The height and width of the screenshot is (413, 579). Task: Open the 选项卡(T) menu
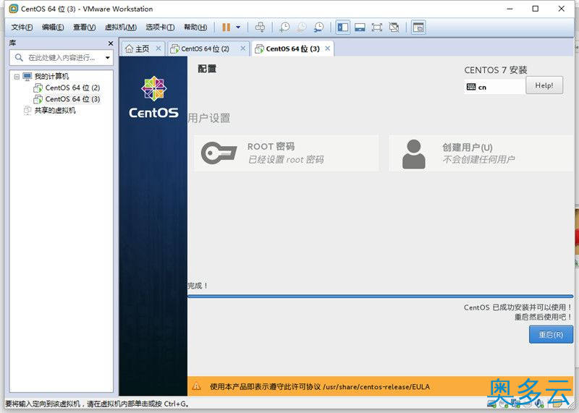[x=160, y=27]
